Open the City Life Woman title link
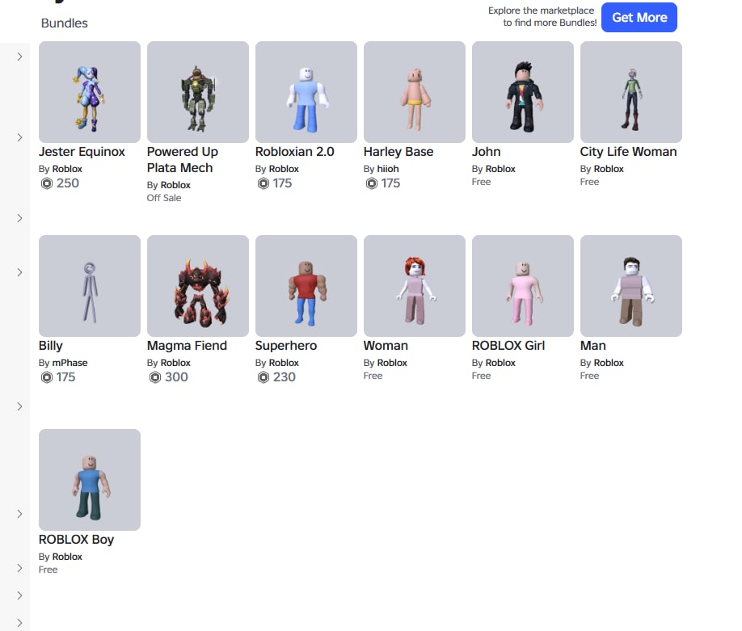Image resolution: width=742 pixels, height=631 pixels. tap(628, 152)
